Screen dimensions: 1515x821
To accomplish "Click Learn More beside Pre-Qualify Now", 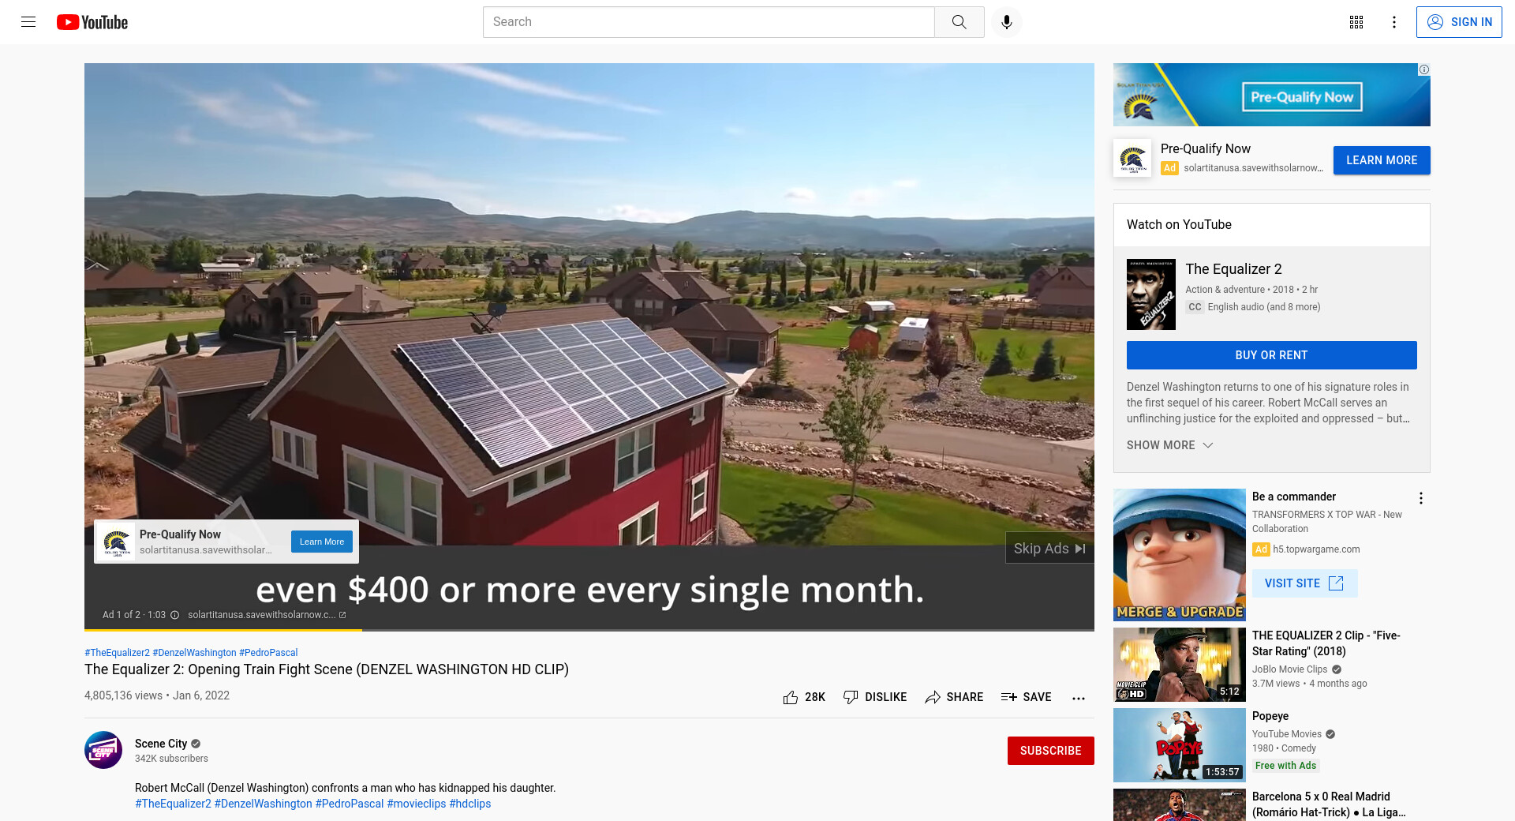I will point(1382,160).
